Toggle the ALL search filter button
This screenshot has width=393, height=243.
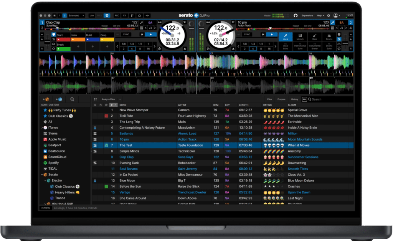(304, 99)
